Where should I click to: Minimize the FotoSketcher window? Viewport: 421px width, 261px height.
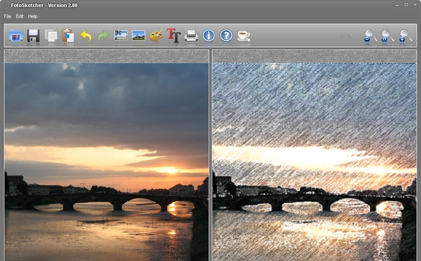[x=397, y=5]
